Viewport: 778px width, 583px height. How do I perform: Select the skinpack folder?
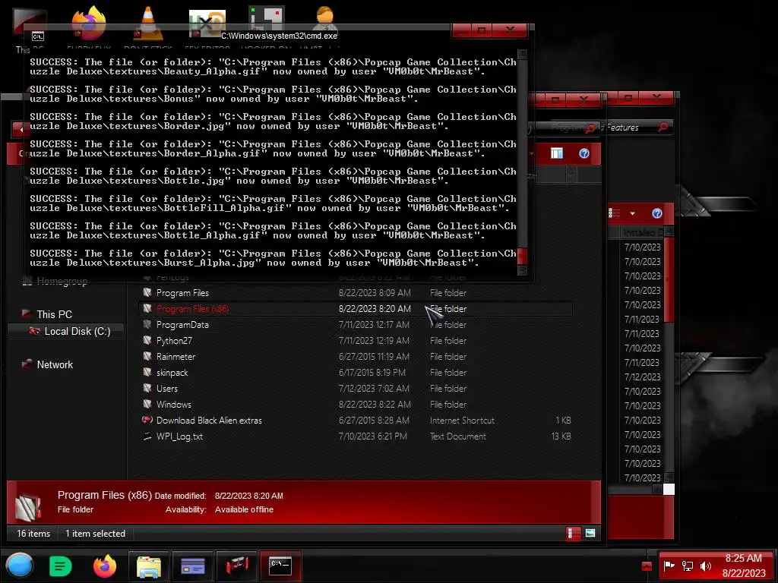(356, 372)
